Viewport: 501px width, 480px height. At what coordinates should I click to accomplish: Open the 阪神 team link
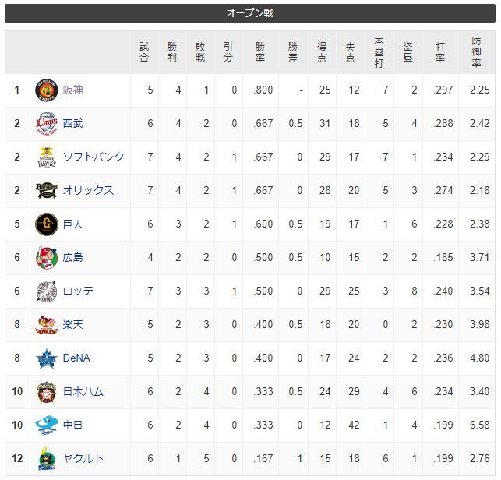(x=72, y=90)
